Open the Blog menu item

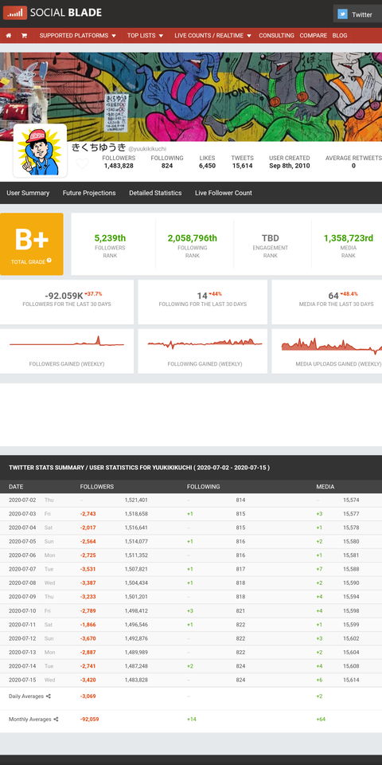340,36
